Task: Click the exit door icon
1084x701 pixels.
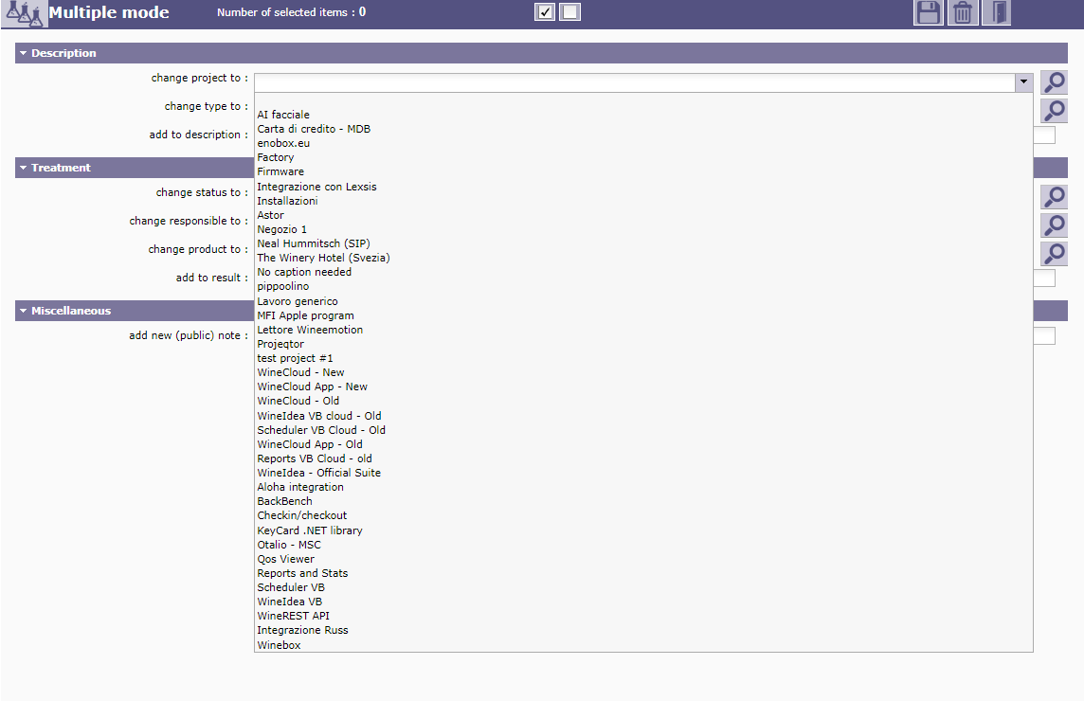Action: 996,12
